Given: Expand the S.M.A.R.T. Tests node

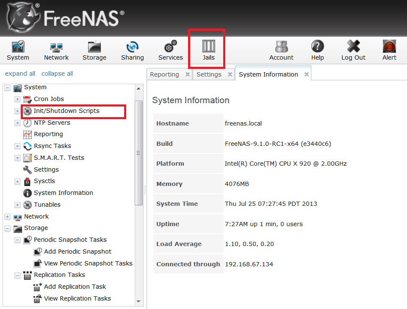Looking at the screenshot, I should click(x=17, y=158).
